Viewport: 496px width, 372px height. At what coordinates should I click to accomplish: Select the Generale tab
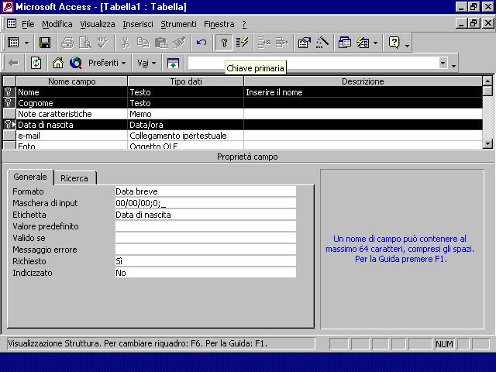30,177
